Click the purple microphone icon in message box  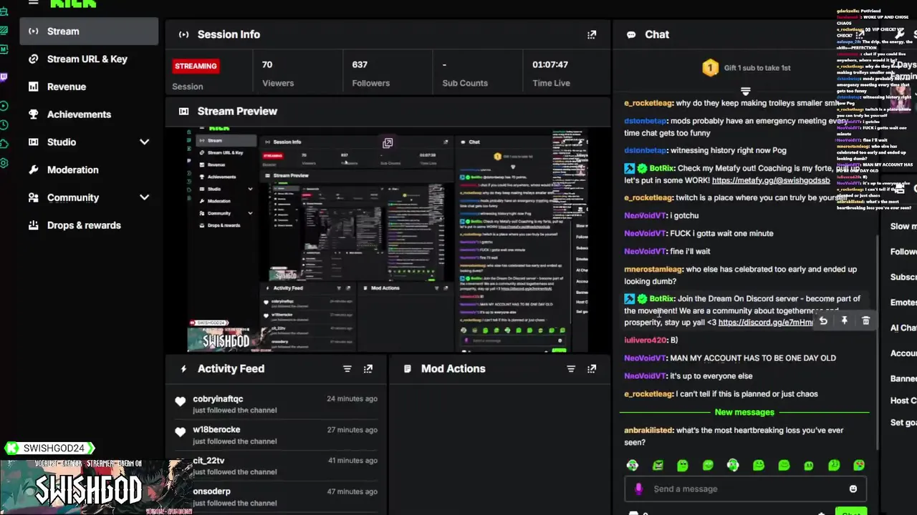click(x=639, y=489)
